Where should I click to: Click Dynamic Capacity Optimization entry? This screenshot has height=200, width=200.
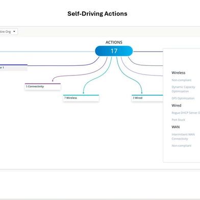(183, 89)
